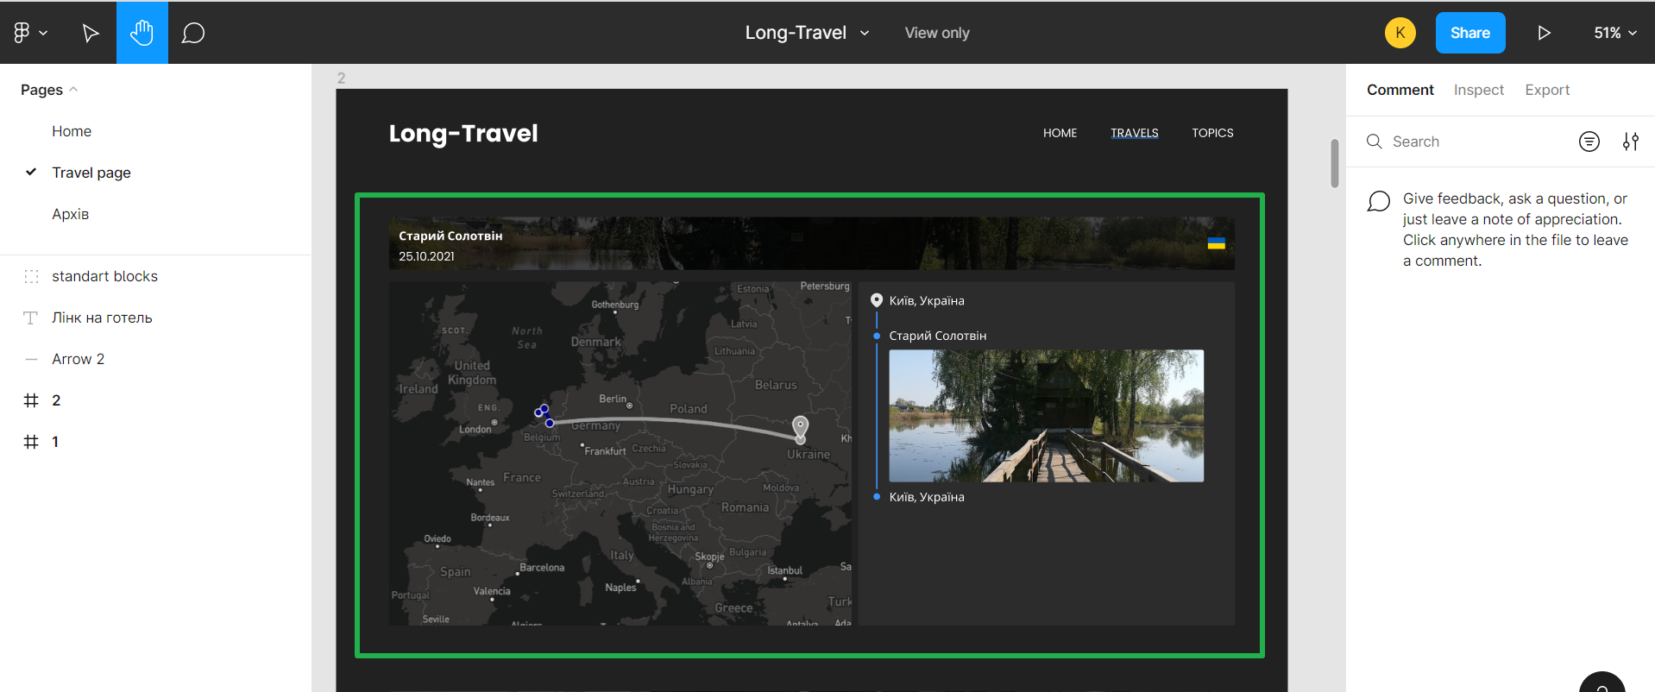Click the blue route markers near Belgium
Image resolution: width=1655 pixels, height=692 pixels.
(544, 415)
